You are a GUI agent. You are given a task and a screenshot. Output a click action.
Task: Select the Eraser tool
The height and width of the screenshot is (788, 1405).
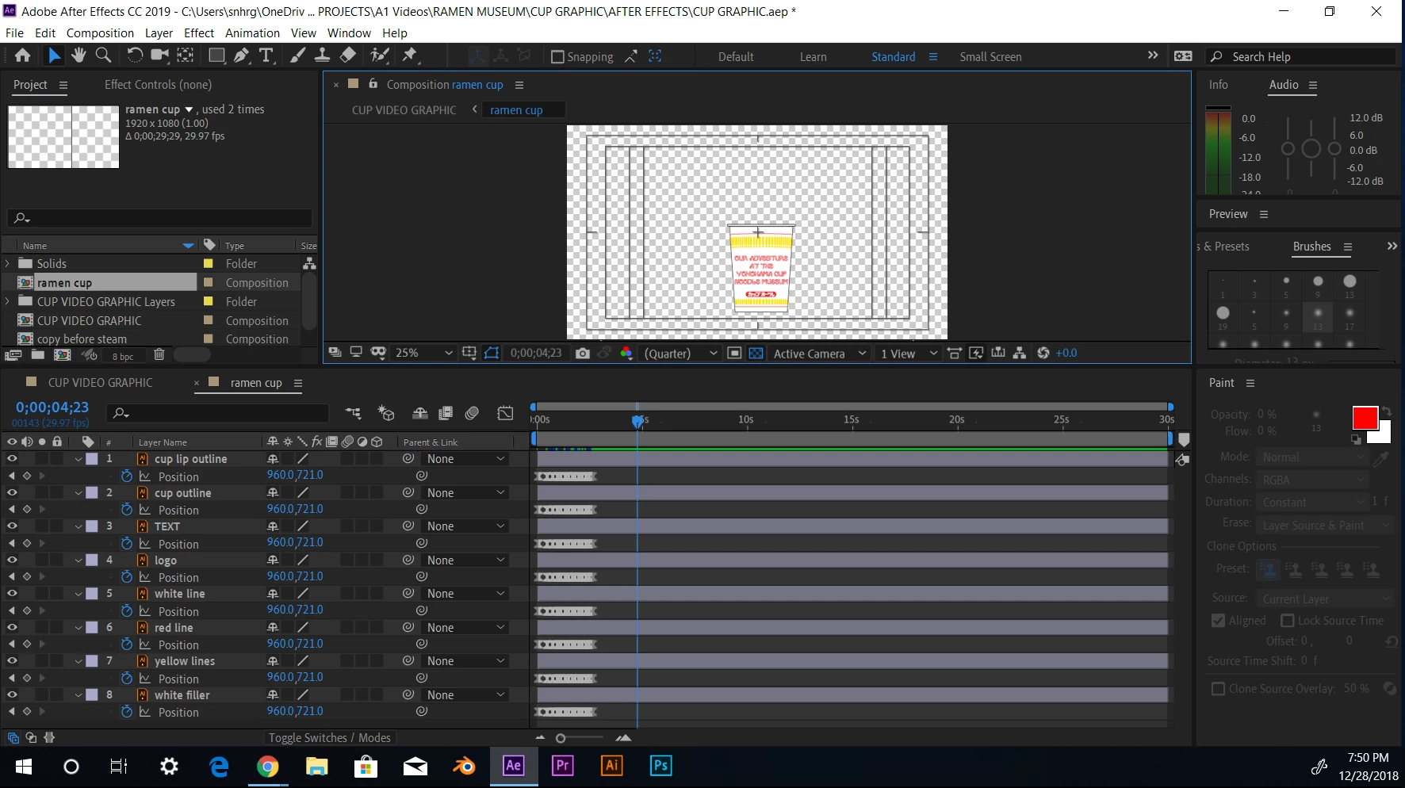[347, 55]
